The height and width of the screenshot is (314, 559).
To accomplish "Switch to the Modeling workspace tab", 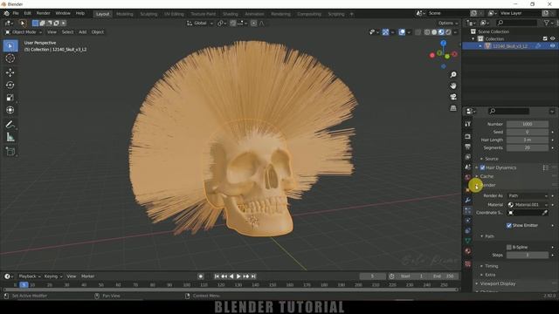I will [125, 14].
